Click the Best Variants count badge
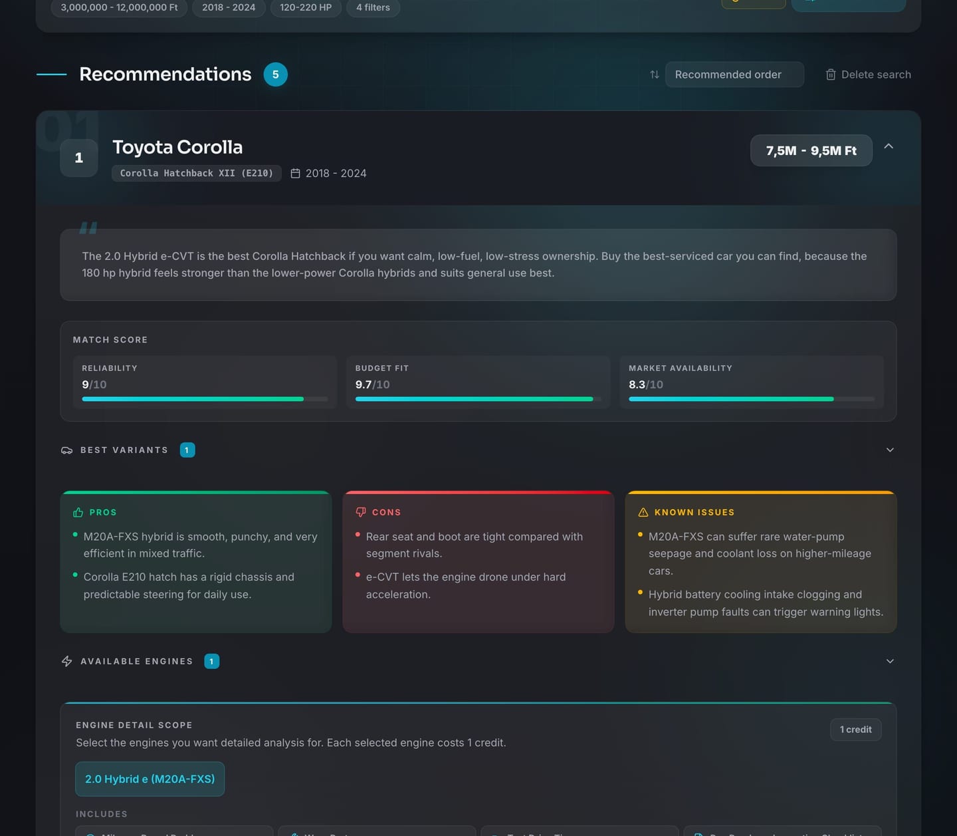Viewport: 957px width, 836px height. [x=187, y=450]
